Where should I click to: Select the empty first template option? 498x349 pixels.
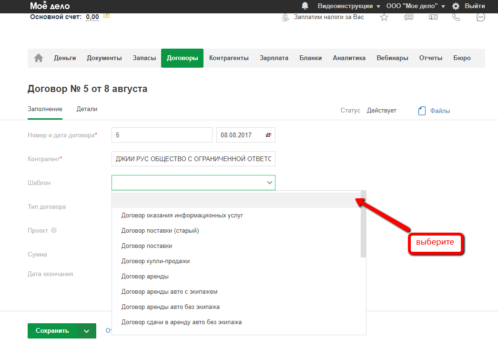point(236,200)
